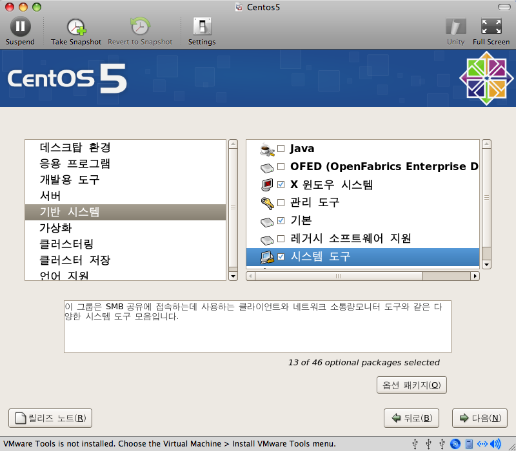Click the blue hard disk status icon next to the CD/DVD icon
The width and height of the screenshot is (516, 451).
pos(469,444)
